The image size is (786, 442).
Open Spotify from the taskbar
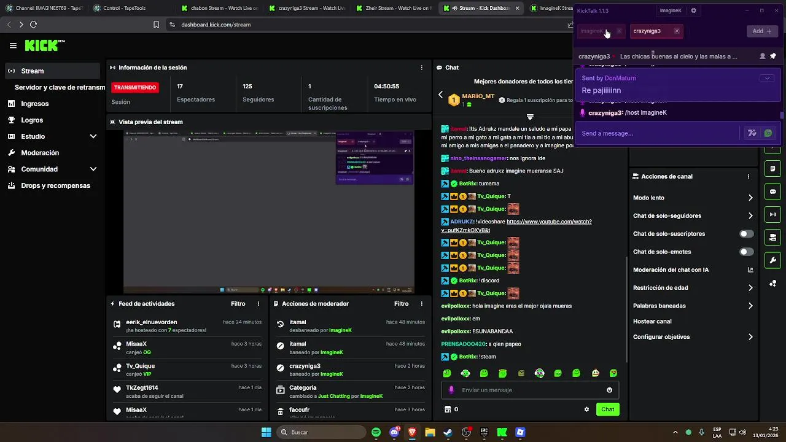pos(376,432)
